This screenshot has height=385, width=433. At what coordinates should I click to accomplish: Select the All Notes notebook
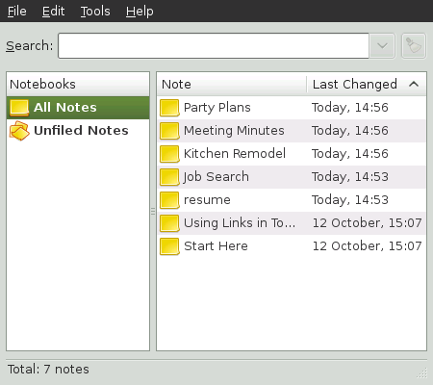click(x=78, y=108)
